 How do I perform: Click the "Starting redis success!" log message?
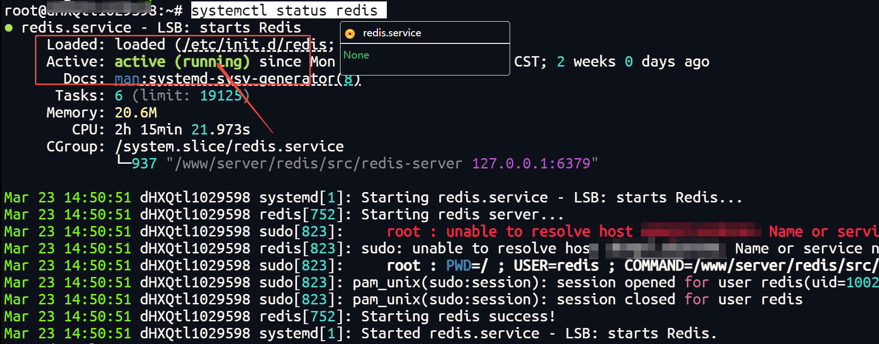tap(458, 316)
